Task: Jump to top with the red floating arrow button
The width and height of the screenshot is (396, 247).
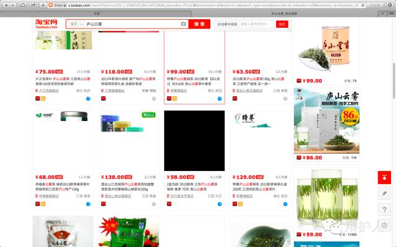Action: tap(384, 177)
